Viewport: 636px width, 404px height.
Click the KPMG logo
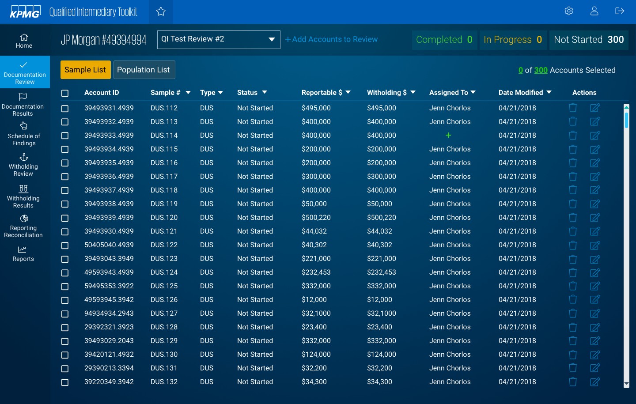tap(25, 11)
